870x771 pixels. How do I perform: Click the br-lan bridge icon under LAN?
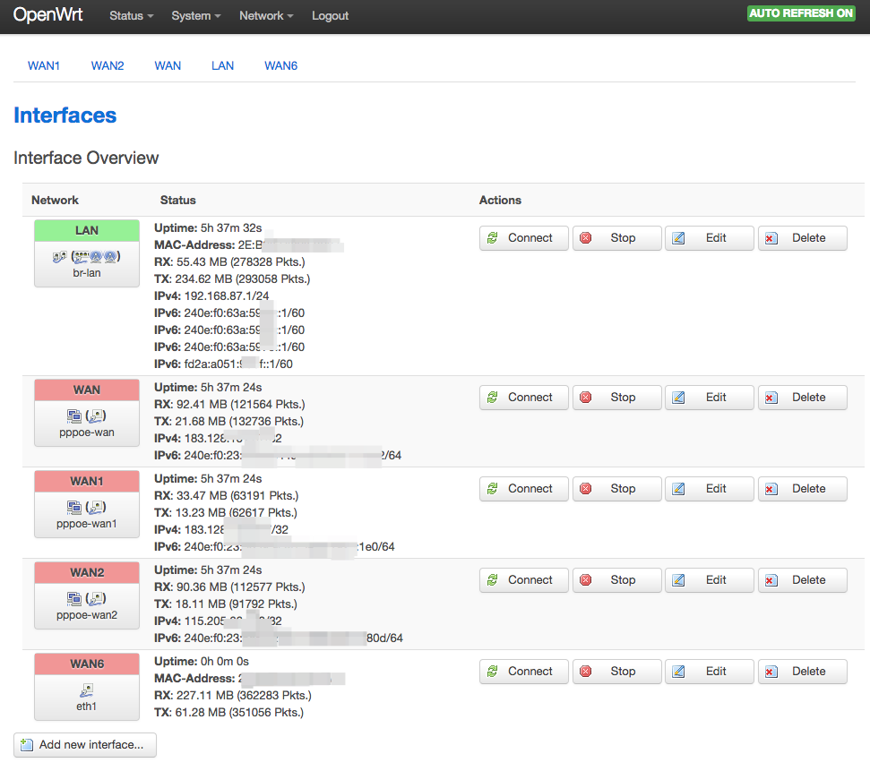87,256
